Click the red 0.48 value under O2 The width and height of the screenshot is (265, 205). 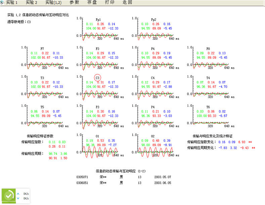(156, 141)
